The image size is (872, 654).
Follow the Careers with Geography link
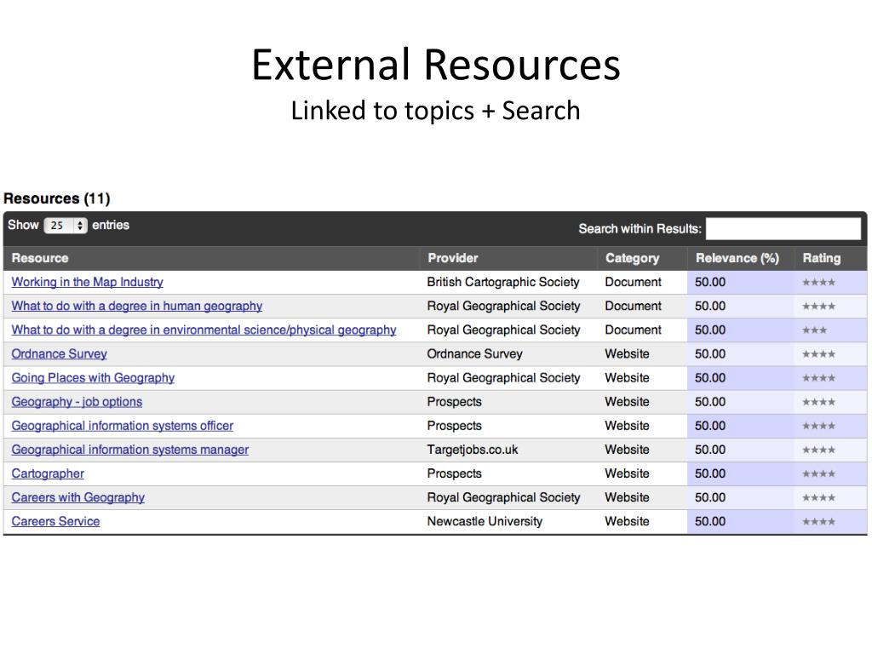[x=77, y=497]
